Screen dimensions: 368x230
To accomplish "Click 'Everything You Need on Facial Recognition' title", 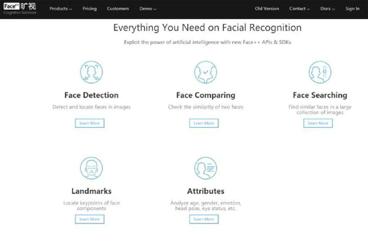I will pyautogui.click(x=207, y=28).
